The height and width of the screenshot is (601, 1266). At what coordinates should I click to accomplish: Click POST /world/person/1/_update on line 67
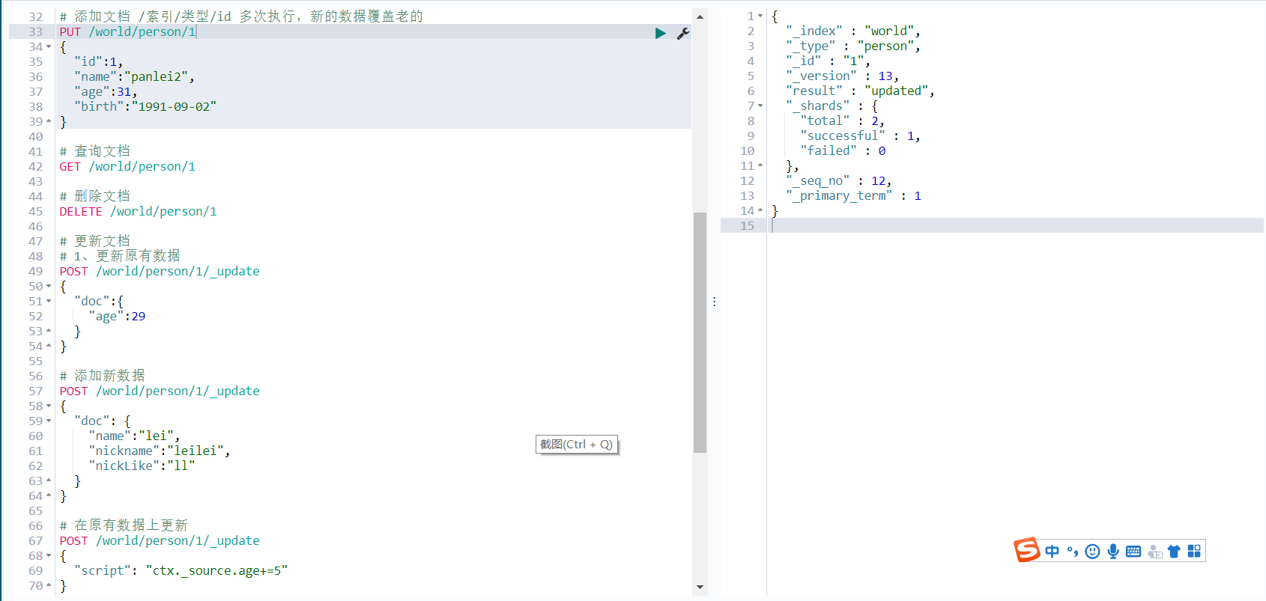tap(160, 540)
